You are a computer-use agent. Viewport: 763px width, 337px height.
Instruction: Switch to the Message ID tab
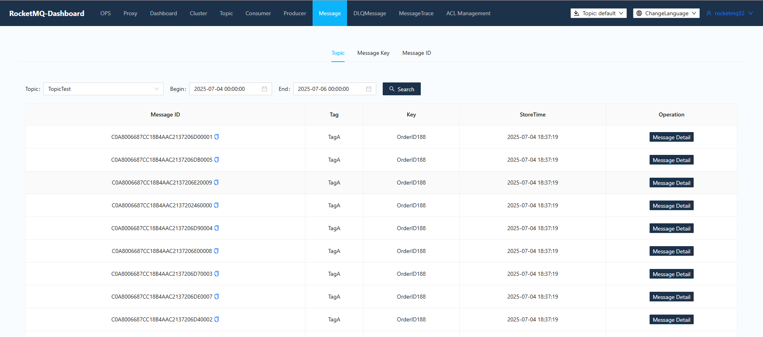[417, 53]
